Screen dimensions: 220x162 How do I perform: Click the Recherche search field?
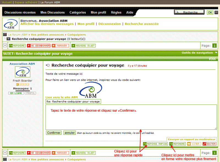189,12
